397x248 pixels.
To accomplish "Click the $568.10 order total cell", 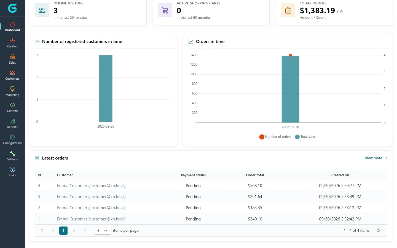I will 255,186.
